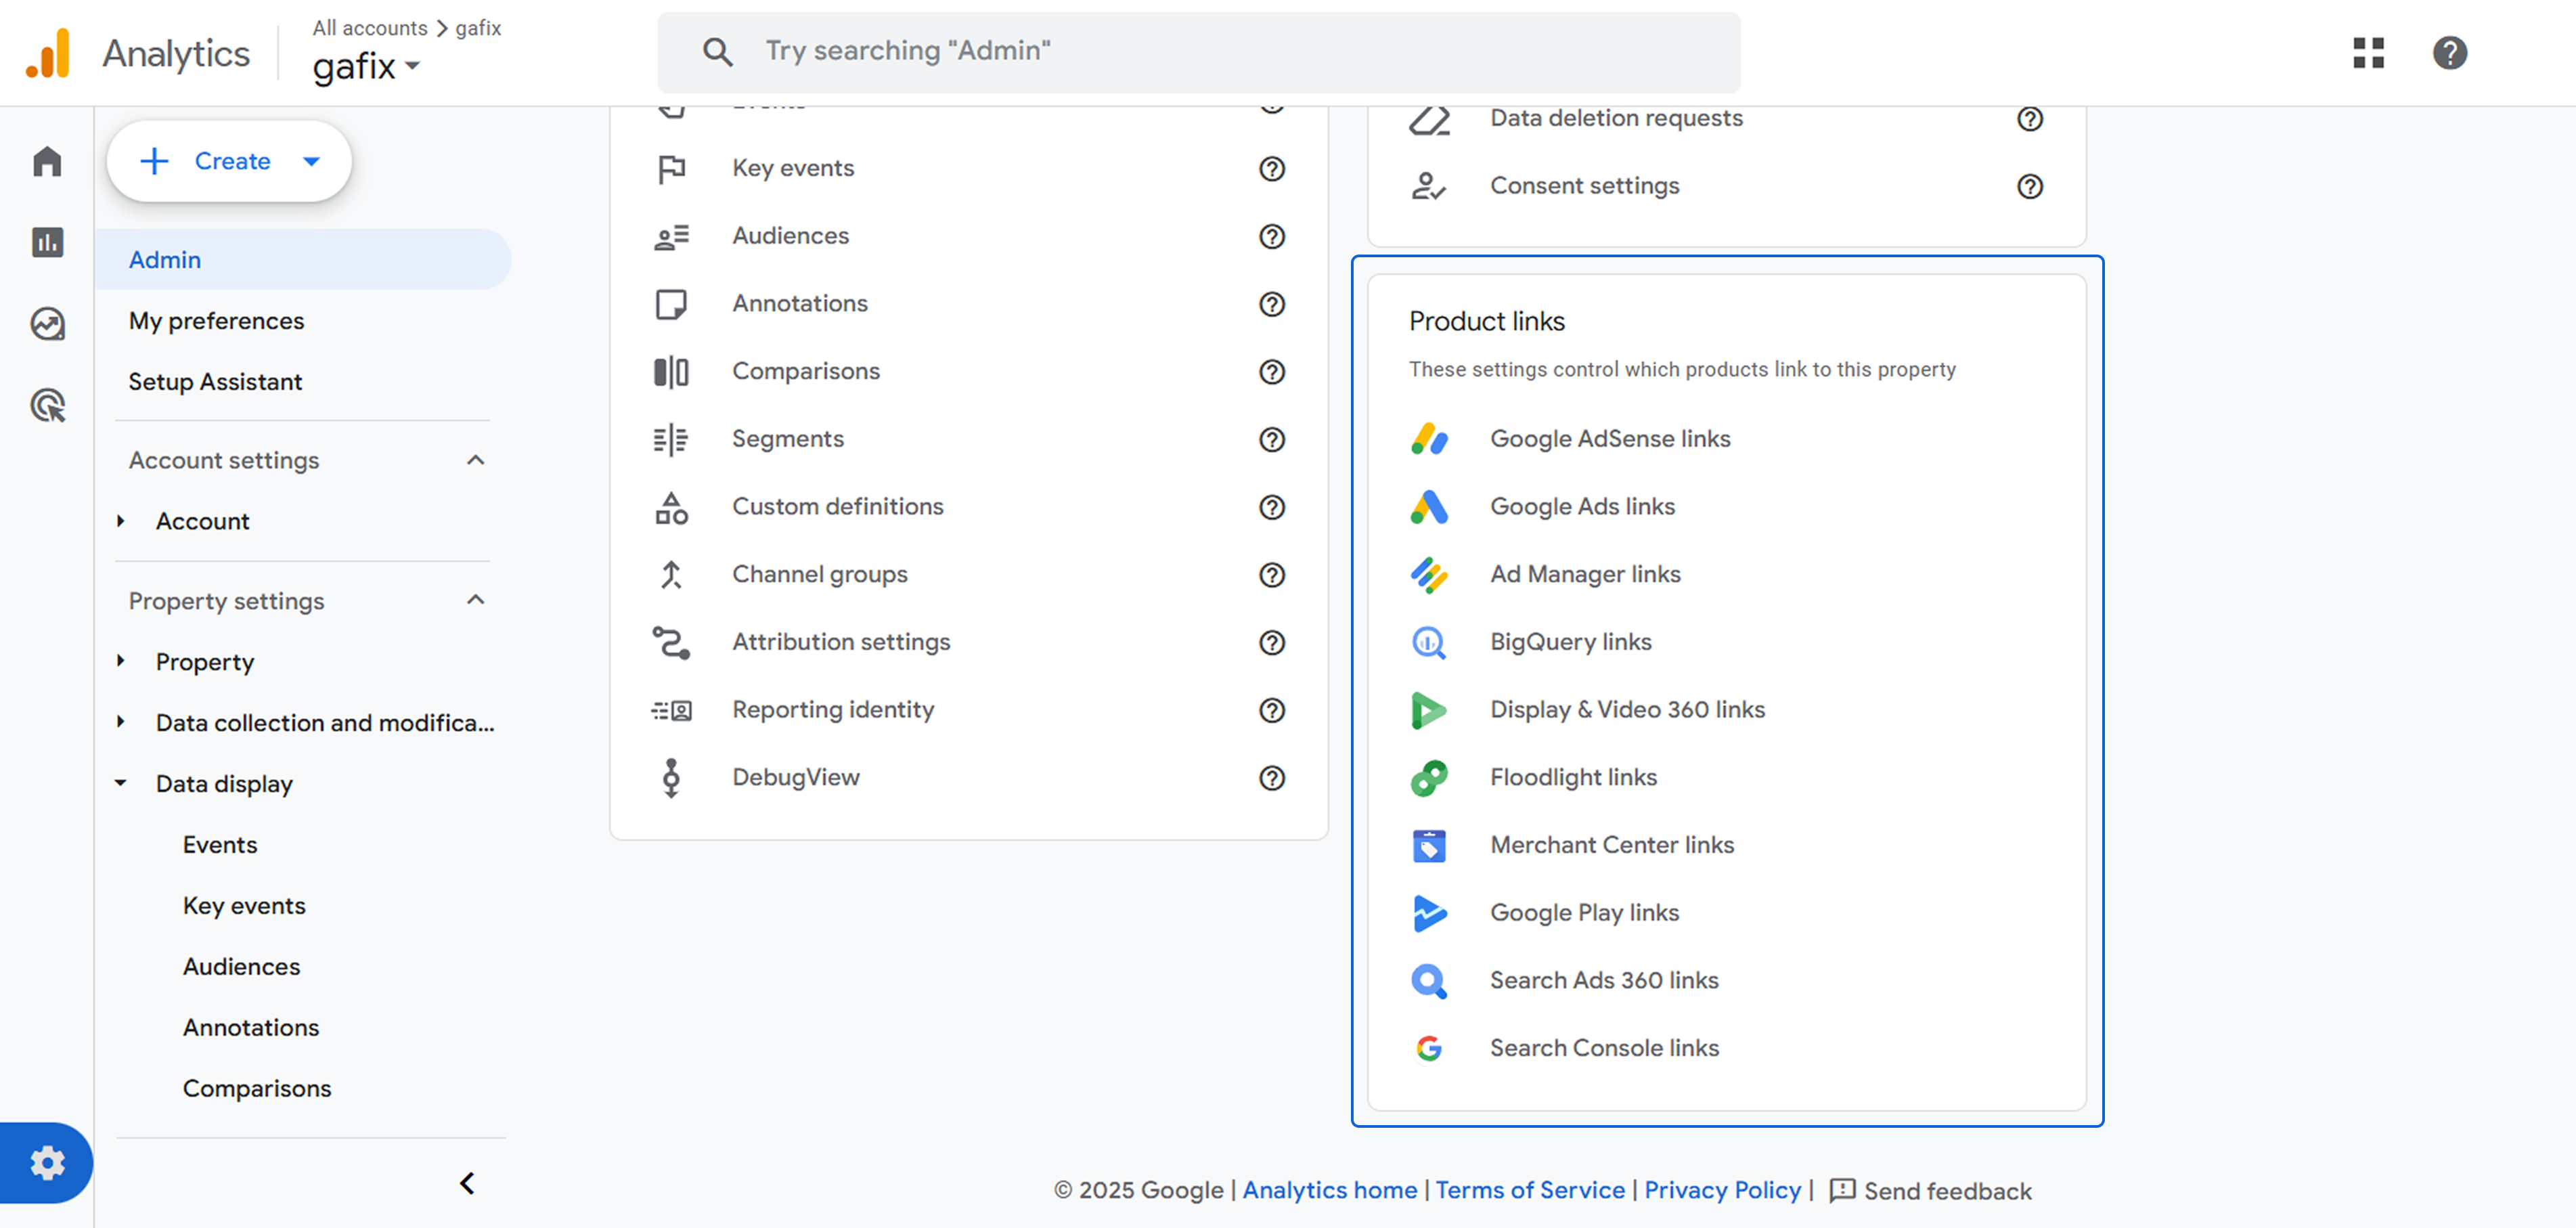Click the Reporting identity icon
This screenshot has height=1228, width=2576.
[x=671, y=710]
